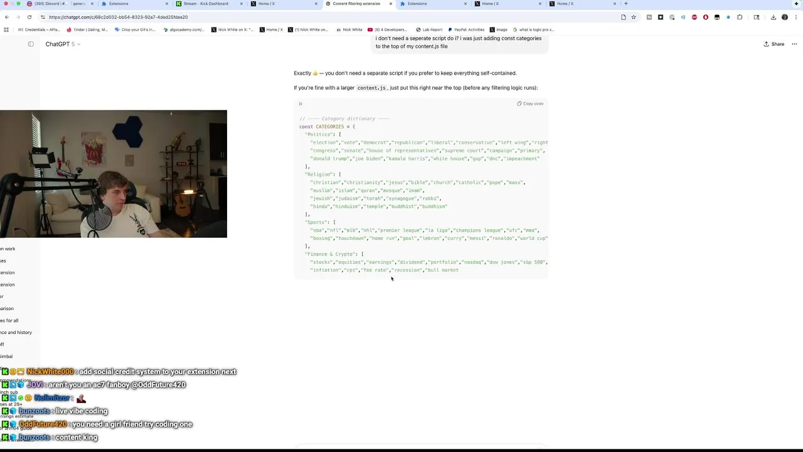Click the "Finance & Crypto": [ code line
The image size is (803, 452).
pos(334,254)
